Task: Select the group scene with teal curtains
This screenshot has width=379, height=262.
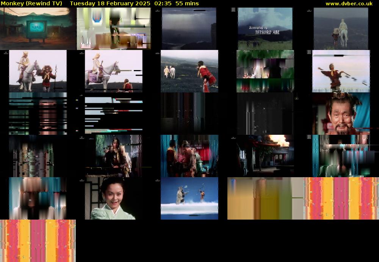Action: [x=189, y=156]
